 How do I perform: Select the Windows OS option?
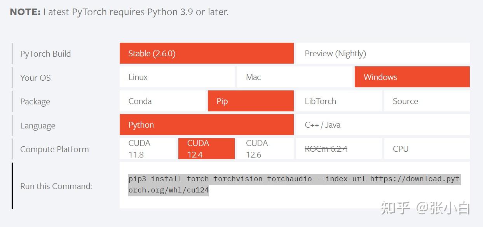pyautogui.click(x=412, y=77)
